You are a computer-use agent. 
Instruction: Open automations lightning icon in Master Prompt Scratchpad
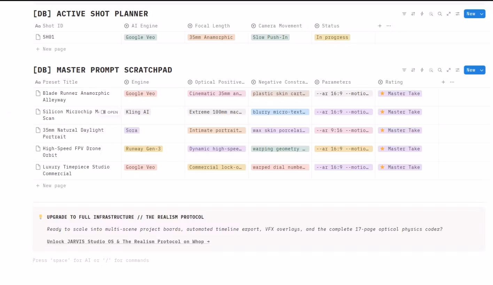click(422, 70)
